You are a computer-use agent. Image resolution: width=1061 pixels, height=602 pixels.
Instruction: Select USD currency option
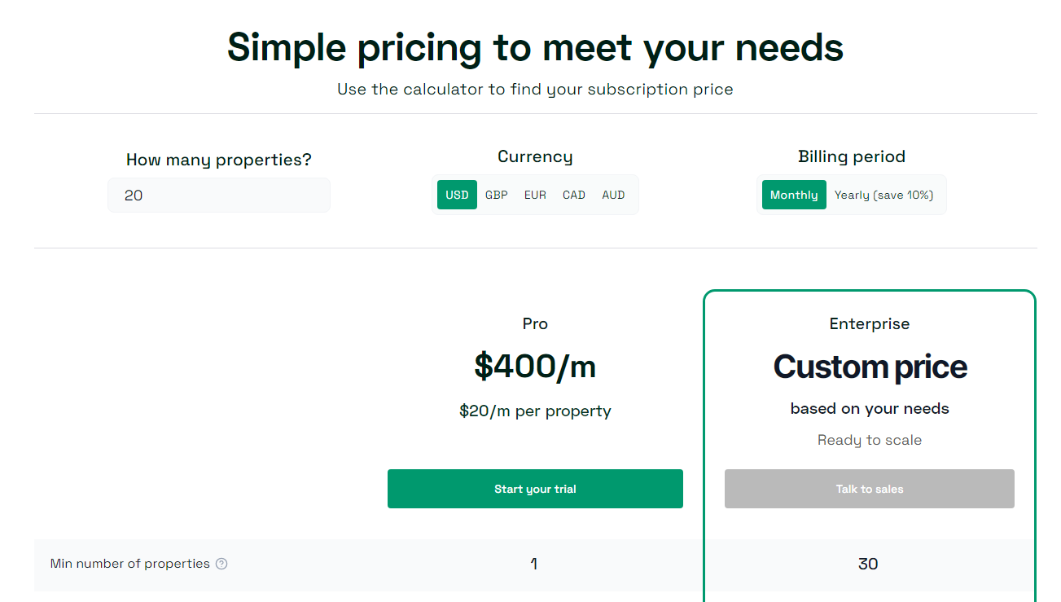pos(457,195)
